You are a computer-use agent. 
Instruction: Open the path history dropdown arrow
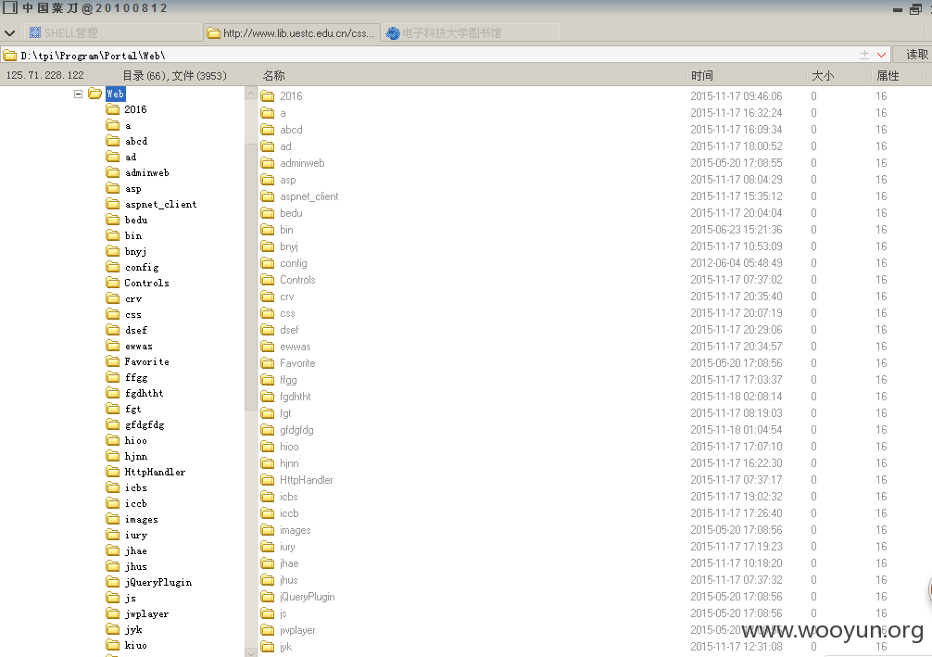coord(881,56)
